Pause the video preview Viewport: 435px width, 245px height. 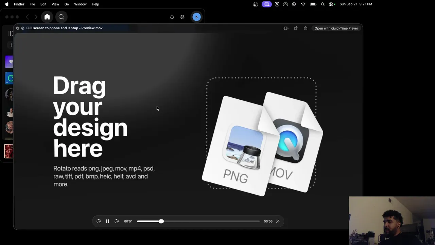pos(107,221)
